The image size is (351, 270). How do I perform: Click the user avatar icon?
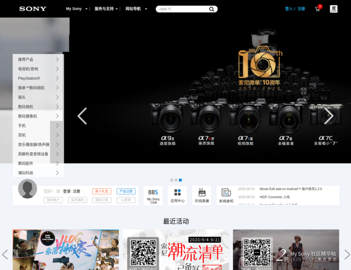click(x=28, y=189)
